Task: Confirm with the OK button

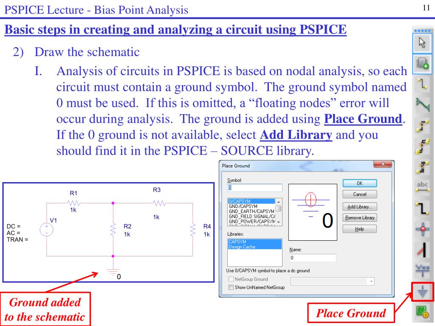Action: point(359,183)
